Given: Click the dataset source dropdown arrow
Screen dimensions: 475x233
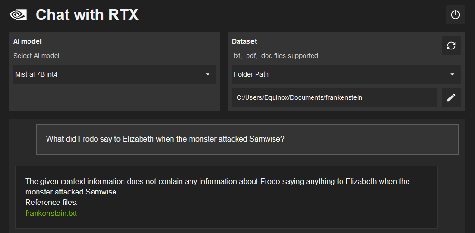Looking at the screenshot, I should click(452, 74).
